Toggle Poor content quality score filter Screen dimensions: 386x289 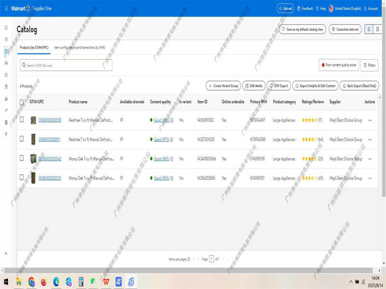point(339,65)
